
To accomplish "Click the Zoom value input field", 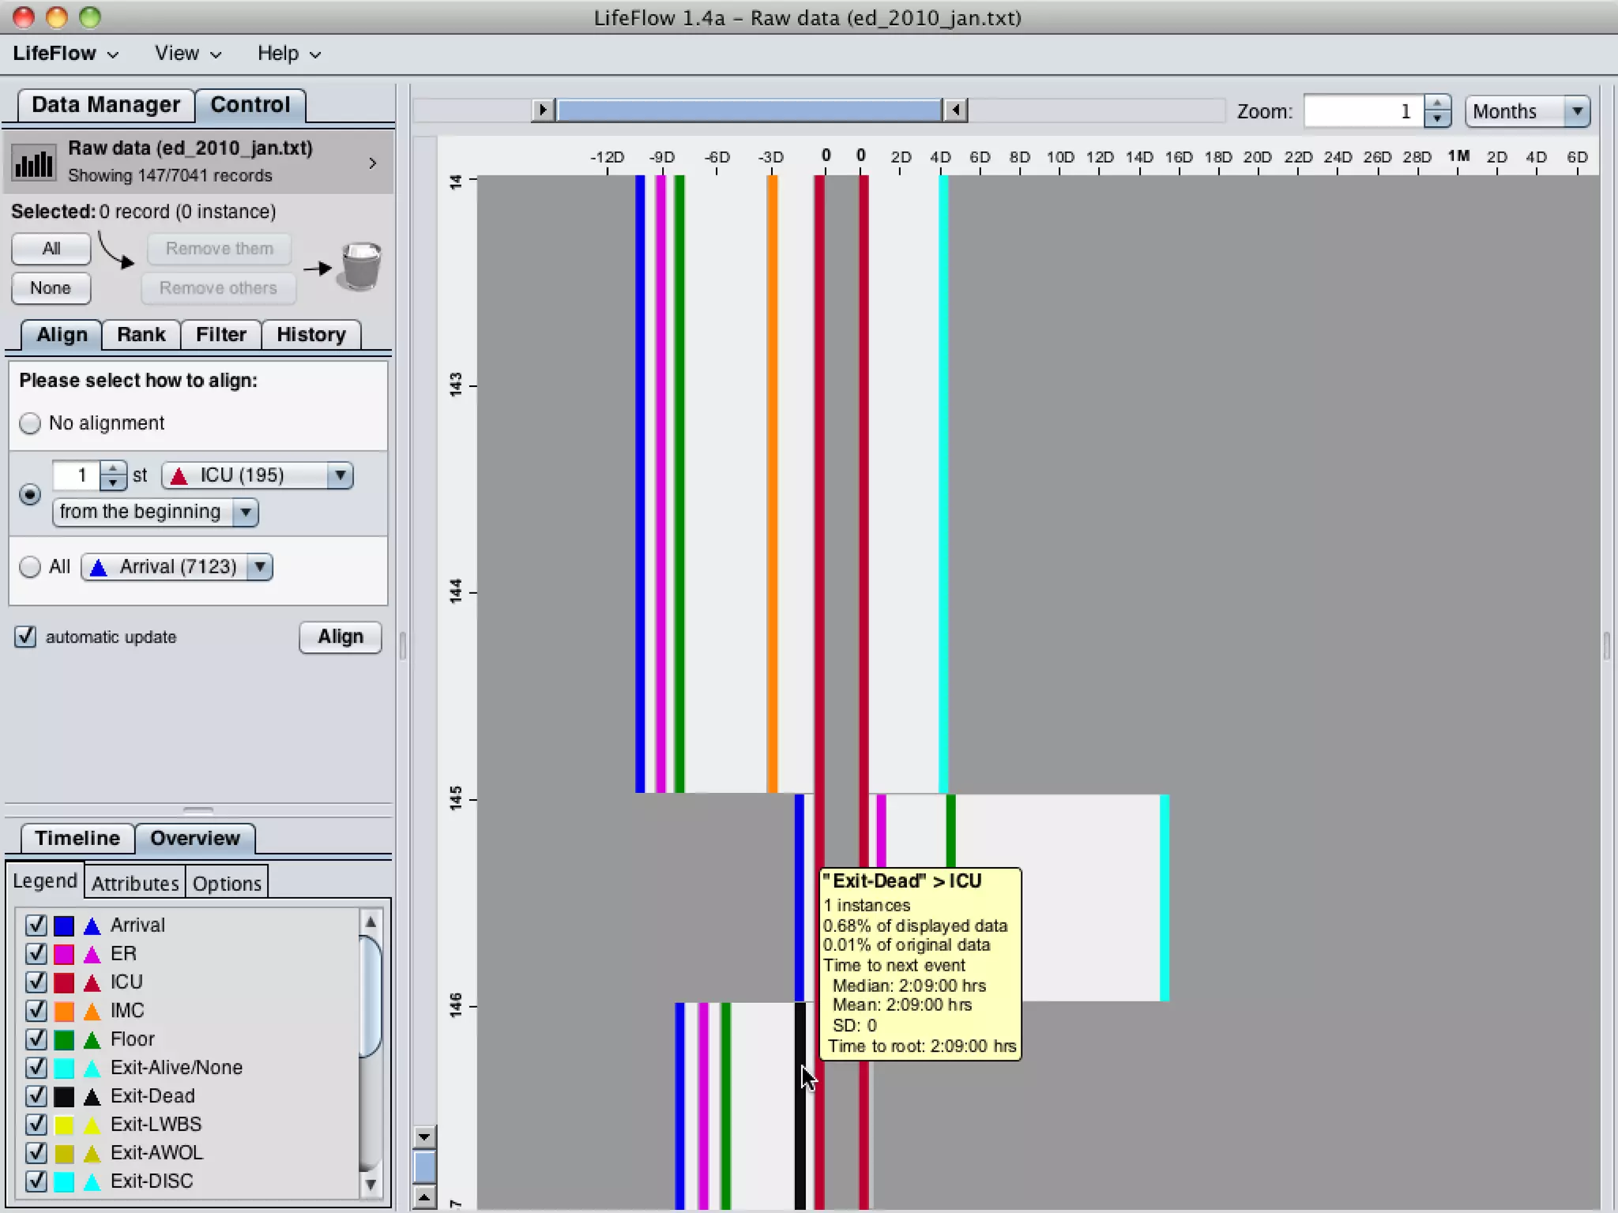I will click(1363, 111).
